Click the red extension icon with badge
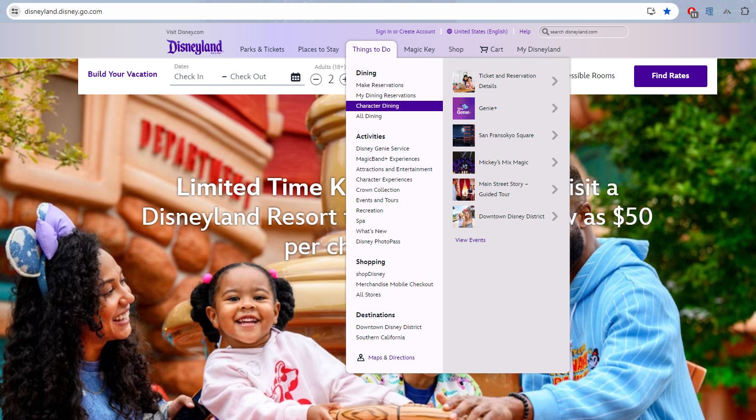Image resolution: width=756 pixels, height=420 pixels. click(692, 12)
